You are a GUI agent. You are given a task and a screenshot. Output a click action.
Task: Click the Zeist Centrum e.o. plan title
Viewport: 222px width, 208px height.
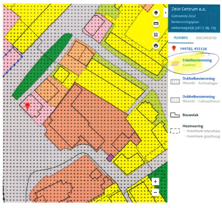pyautogui.click(x=189, y=9)
